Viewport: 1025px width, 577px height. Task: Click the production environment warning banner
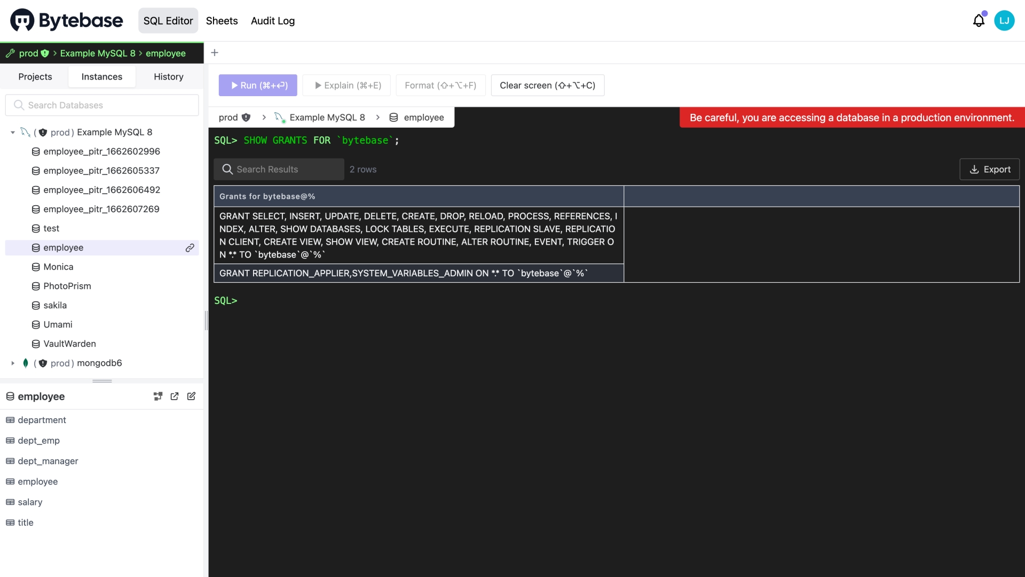point(852,118)
